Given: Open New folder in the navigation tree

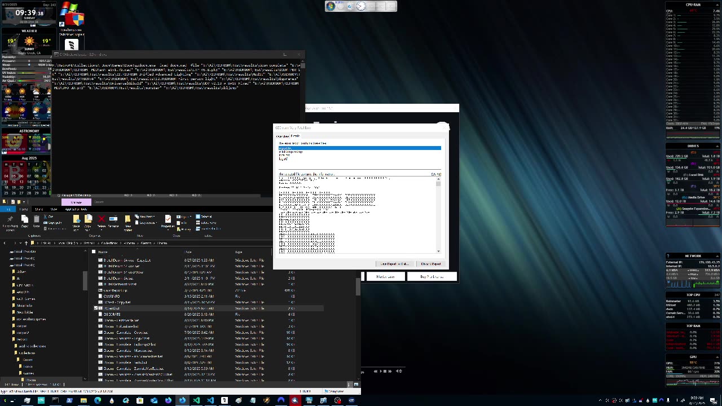Looking at the screenshot, I should (25, 312).
